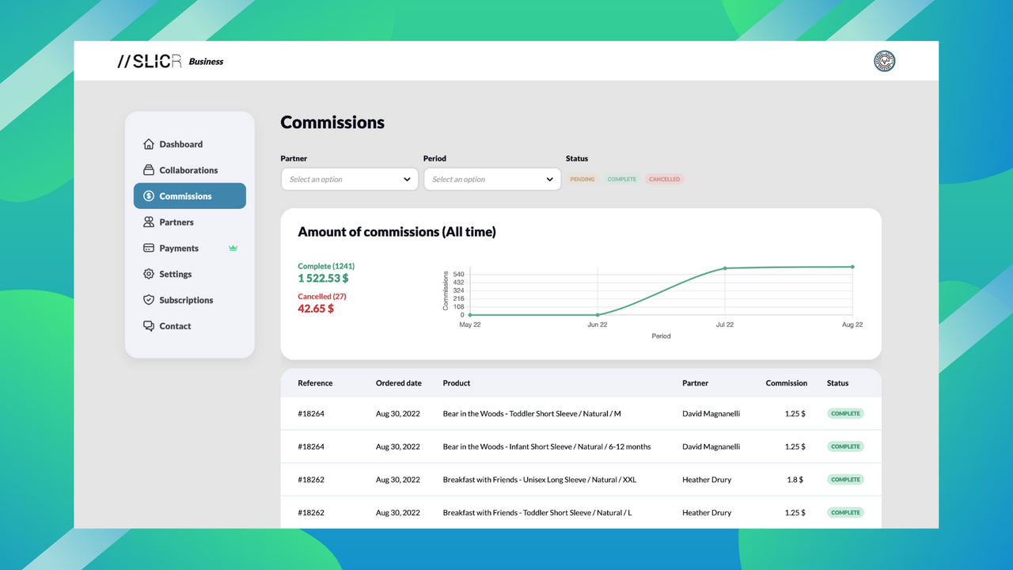
Task: Click Complete badge in Toddler / Natural / M row
Action: (845, 413)
